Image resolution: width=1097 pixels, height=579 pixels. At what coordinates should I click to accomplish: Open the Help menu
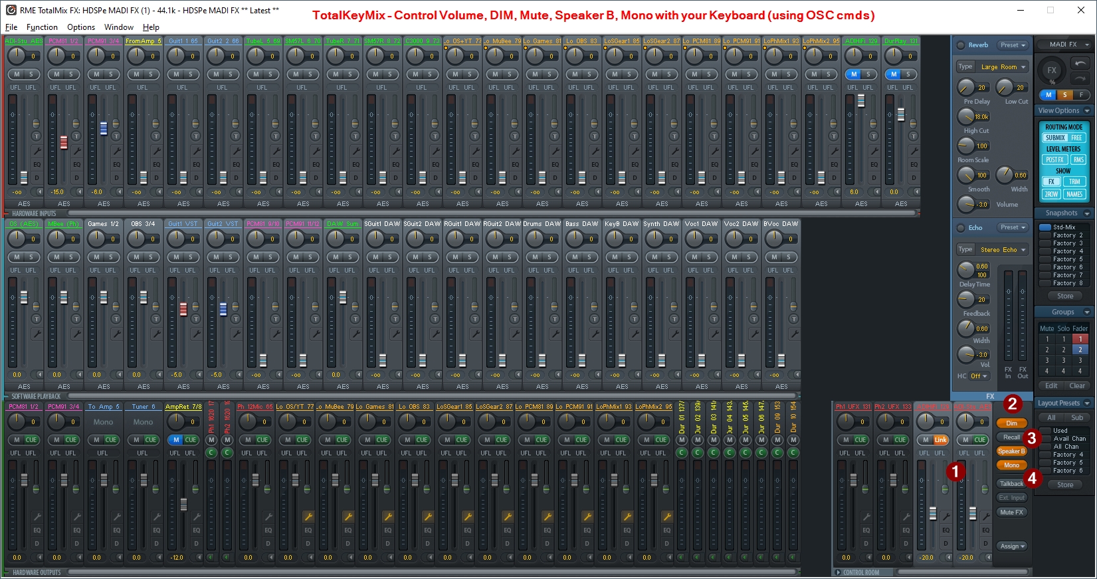click(151, 27)
